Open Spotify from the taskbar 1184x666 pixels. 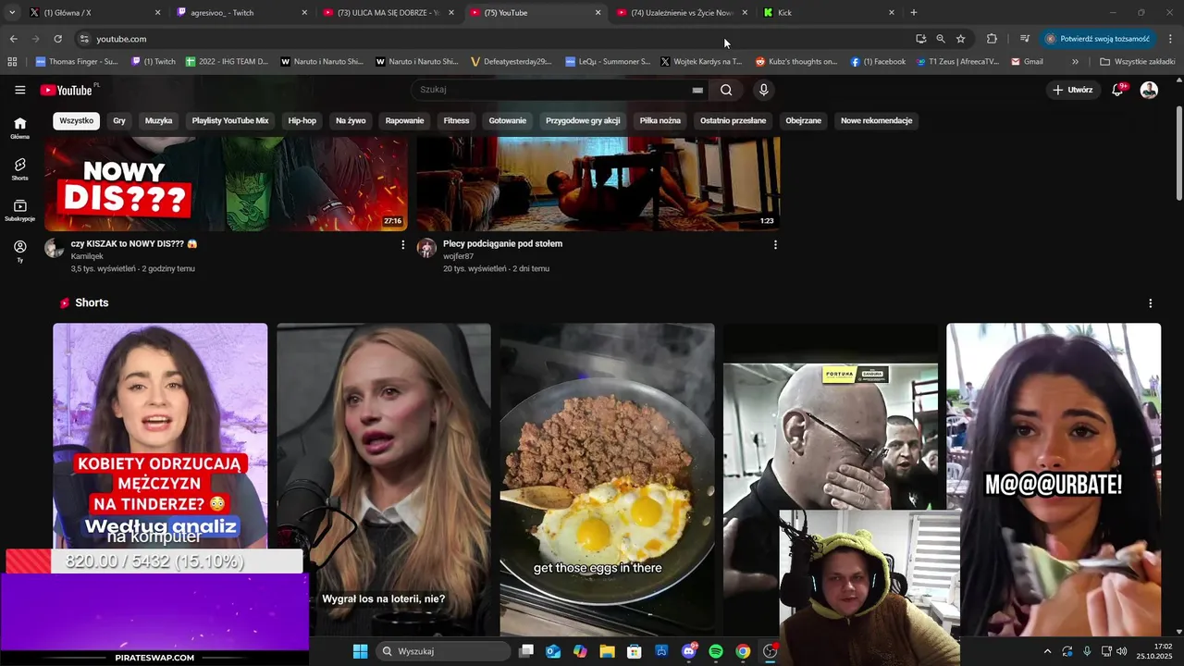coord(716,651)
